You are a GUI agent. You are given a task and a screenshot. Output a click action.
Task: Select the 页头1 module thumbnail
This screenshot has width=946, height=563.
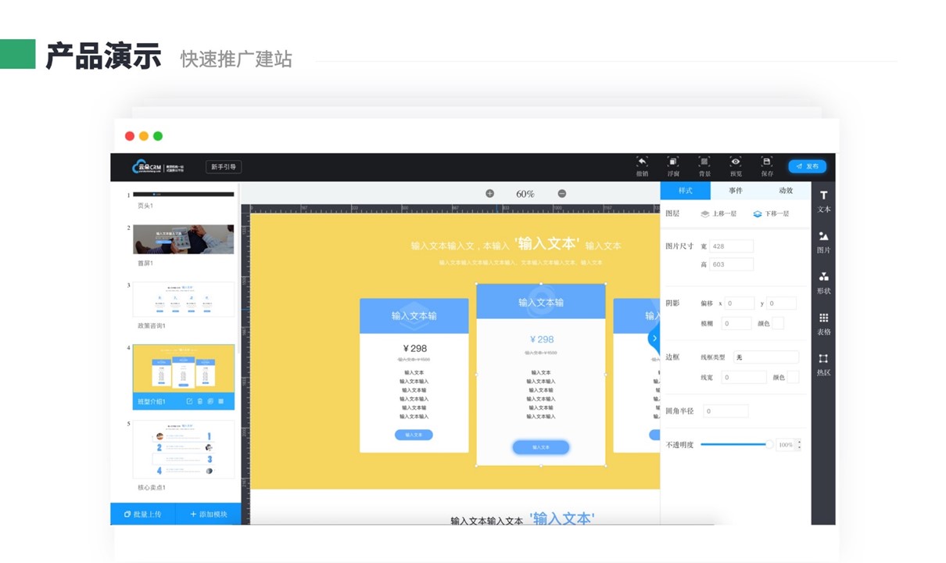click(183, 194)
